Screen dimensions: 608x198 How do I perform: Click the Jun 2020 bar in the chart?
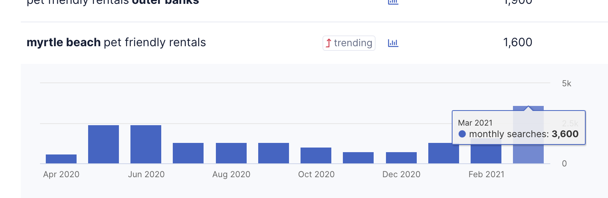click(146, 144)
